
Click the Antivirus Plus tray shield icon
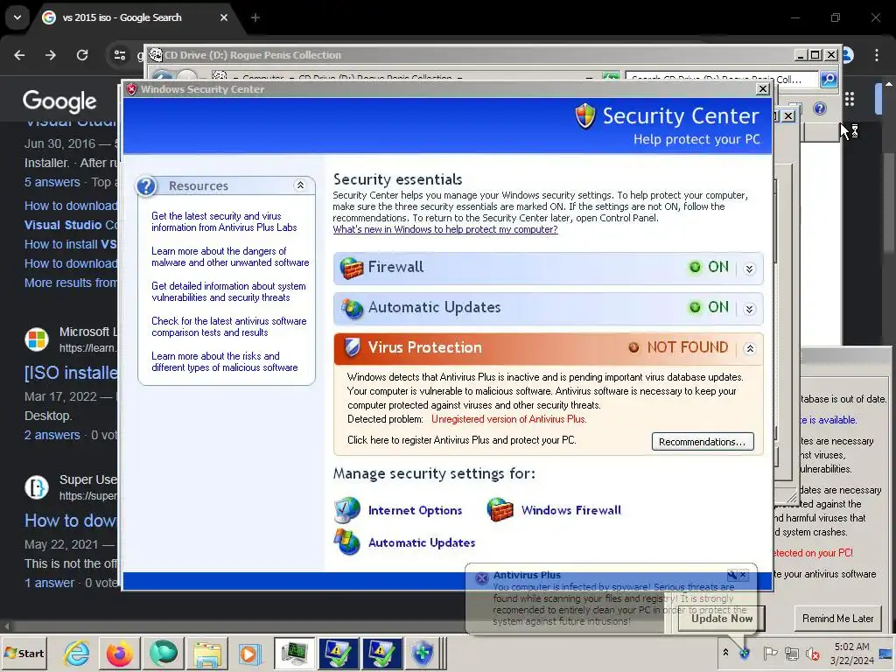tap(744, 653)
